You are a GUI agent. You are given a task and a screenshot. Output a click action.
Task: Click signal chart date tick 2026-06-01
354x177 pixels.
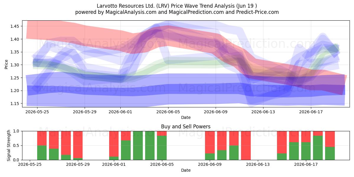pyautogui.click(x=114, y=165)
